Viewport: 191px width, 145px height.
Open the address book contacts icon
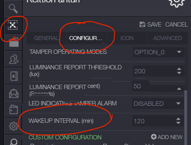[14, 76]
